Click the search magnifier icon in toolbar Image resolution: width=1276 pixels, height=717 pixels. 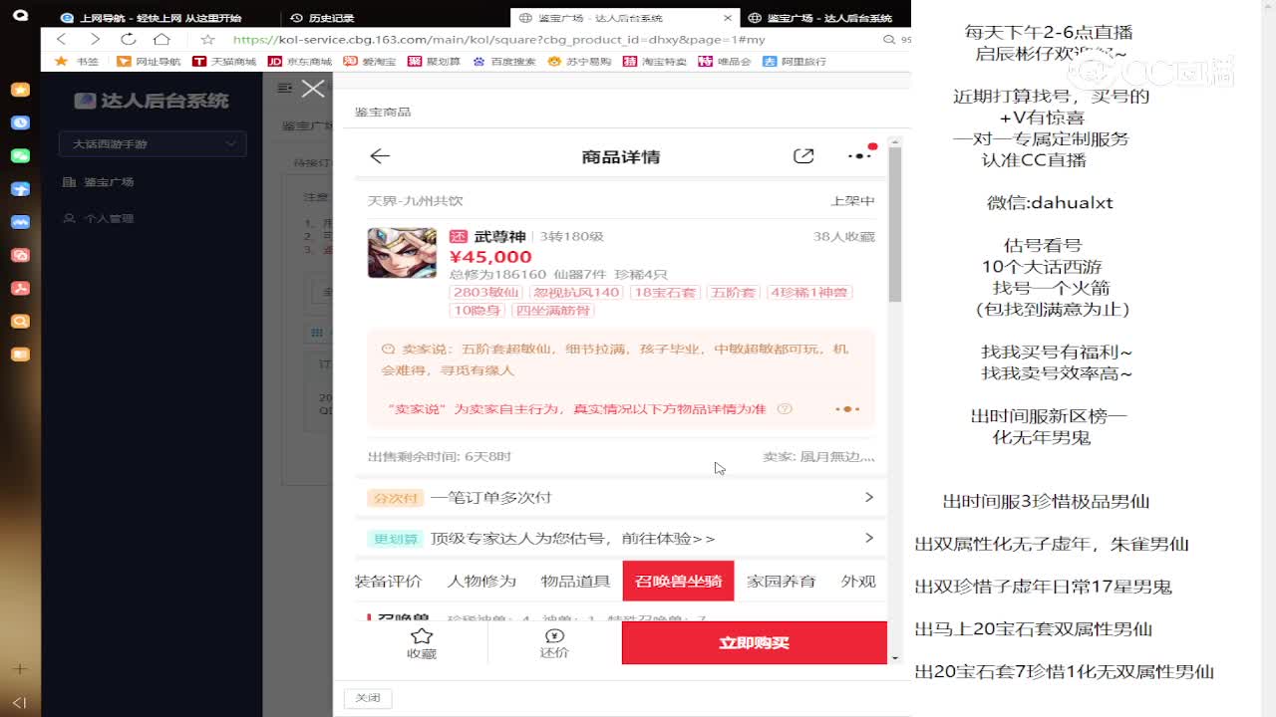889,40
